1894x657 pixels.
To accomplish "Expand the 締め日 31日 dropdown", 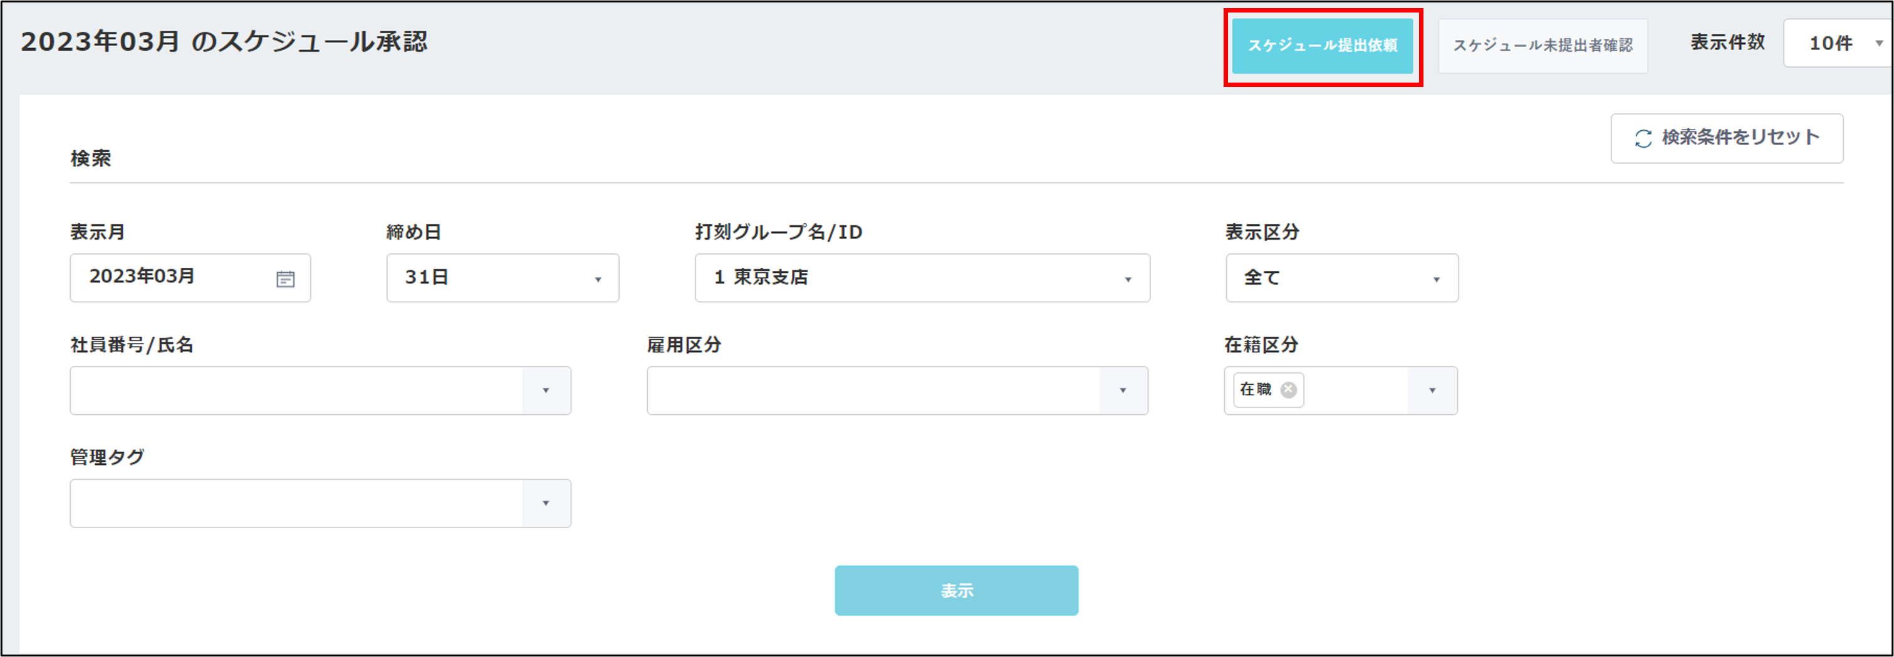I will [503, 278].
